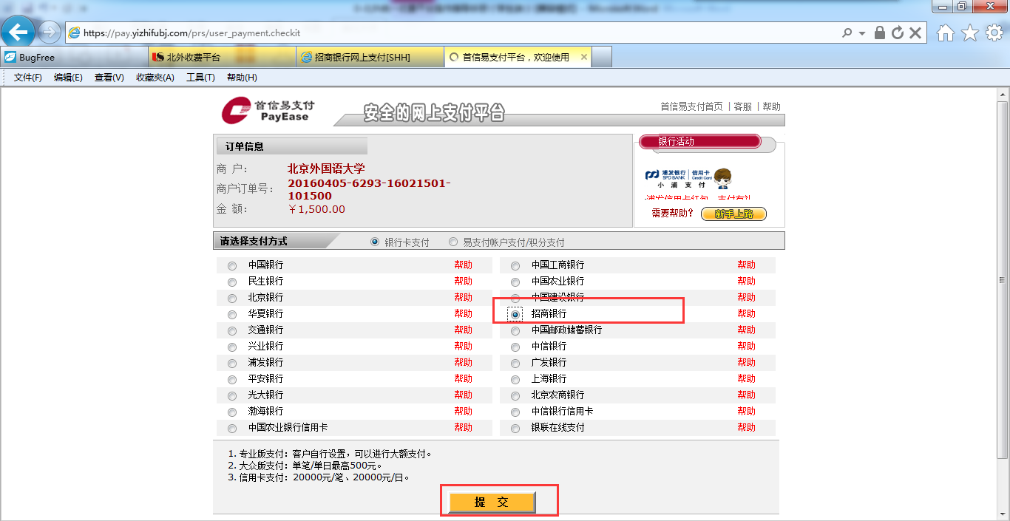Select the 中国工商银行 radio button
Screen dimensions: 1010x521
(x=515, y=265)
